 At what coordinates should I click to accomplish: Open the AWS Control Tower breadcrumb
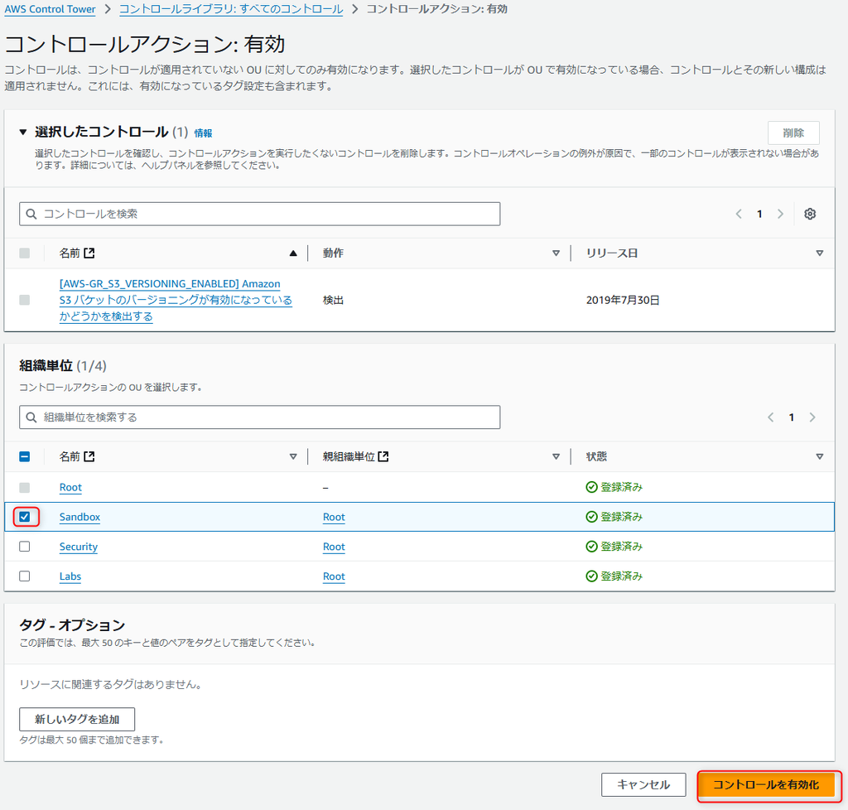tap(50, 9)
